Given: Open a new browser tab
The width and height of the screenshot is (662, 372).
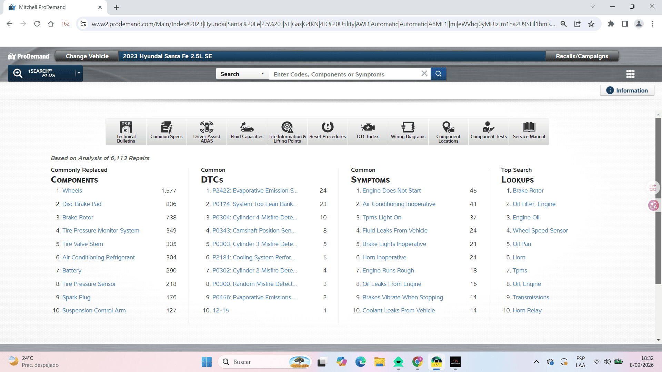Looking at the screenshot, I should (x=117, y=7).
